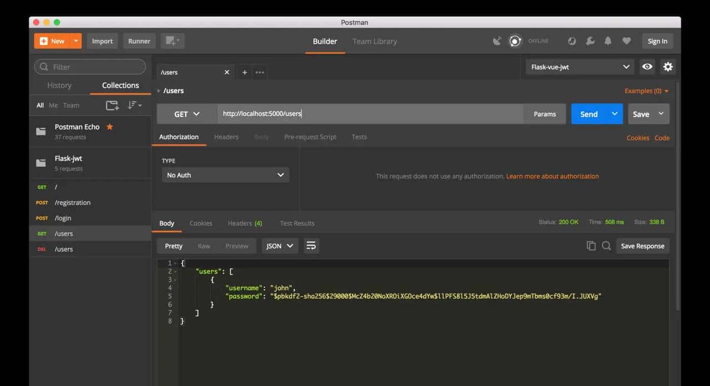Click the new collection folder icon

point(112,105)
